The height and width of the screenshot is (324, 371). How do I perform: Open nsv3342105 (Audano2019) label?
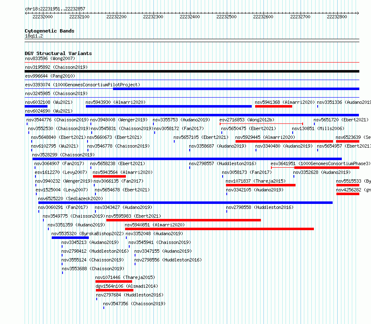(x=255, y=190)
